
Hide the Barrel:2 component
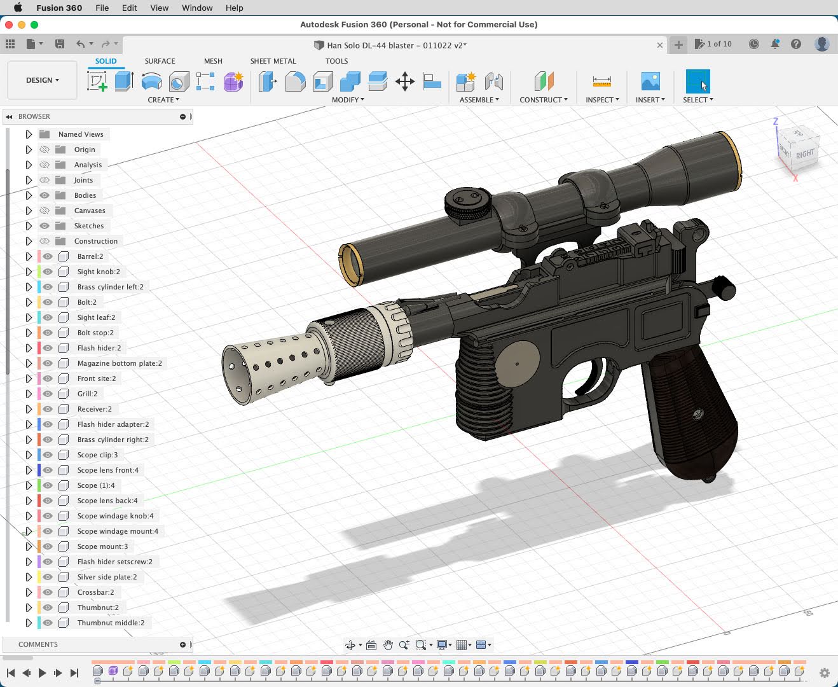coord(48,256)
